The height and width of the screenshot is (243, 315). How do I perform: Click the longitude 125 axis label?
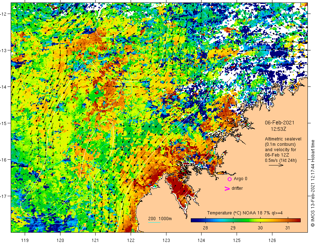click(x=237, y=240)
